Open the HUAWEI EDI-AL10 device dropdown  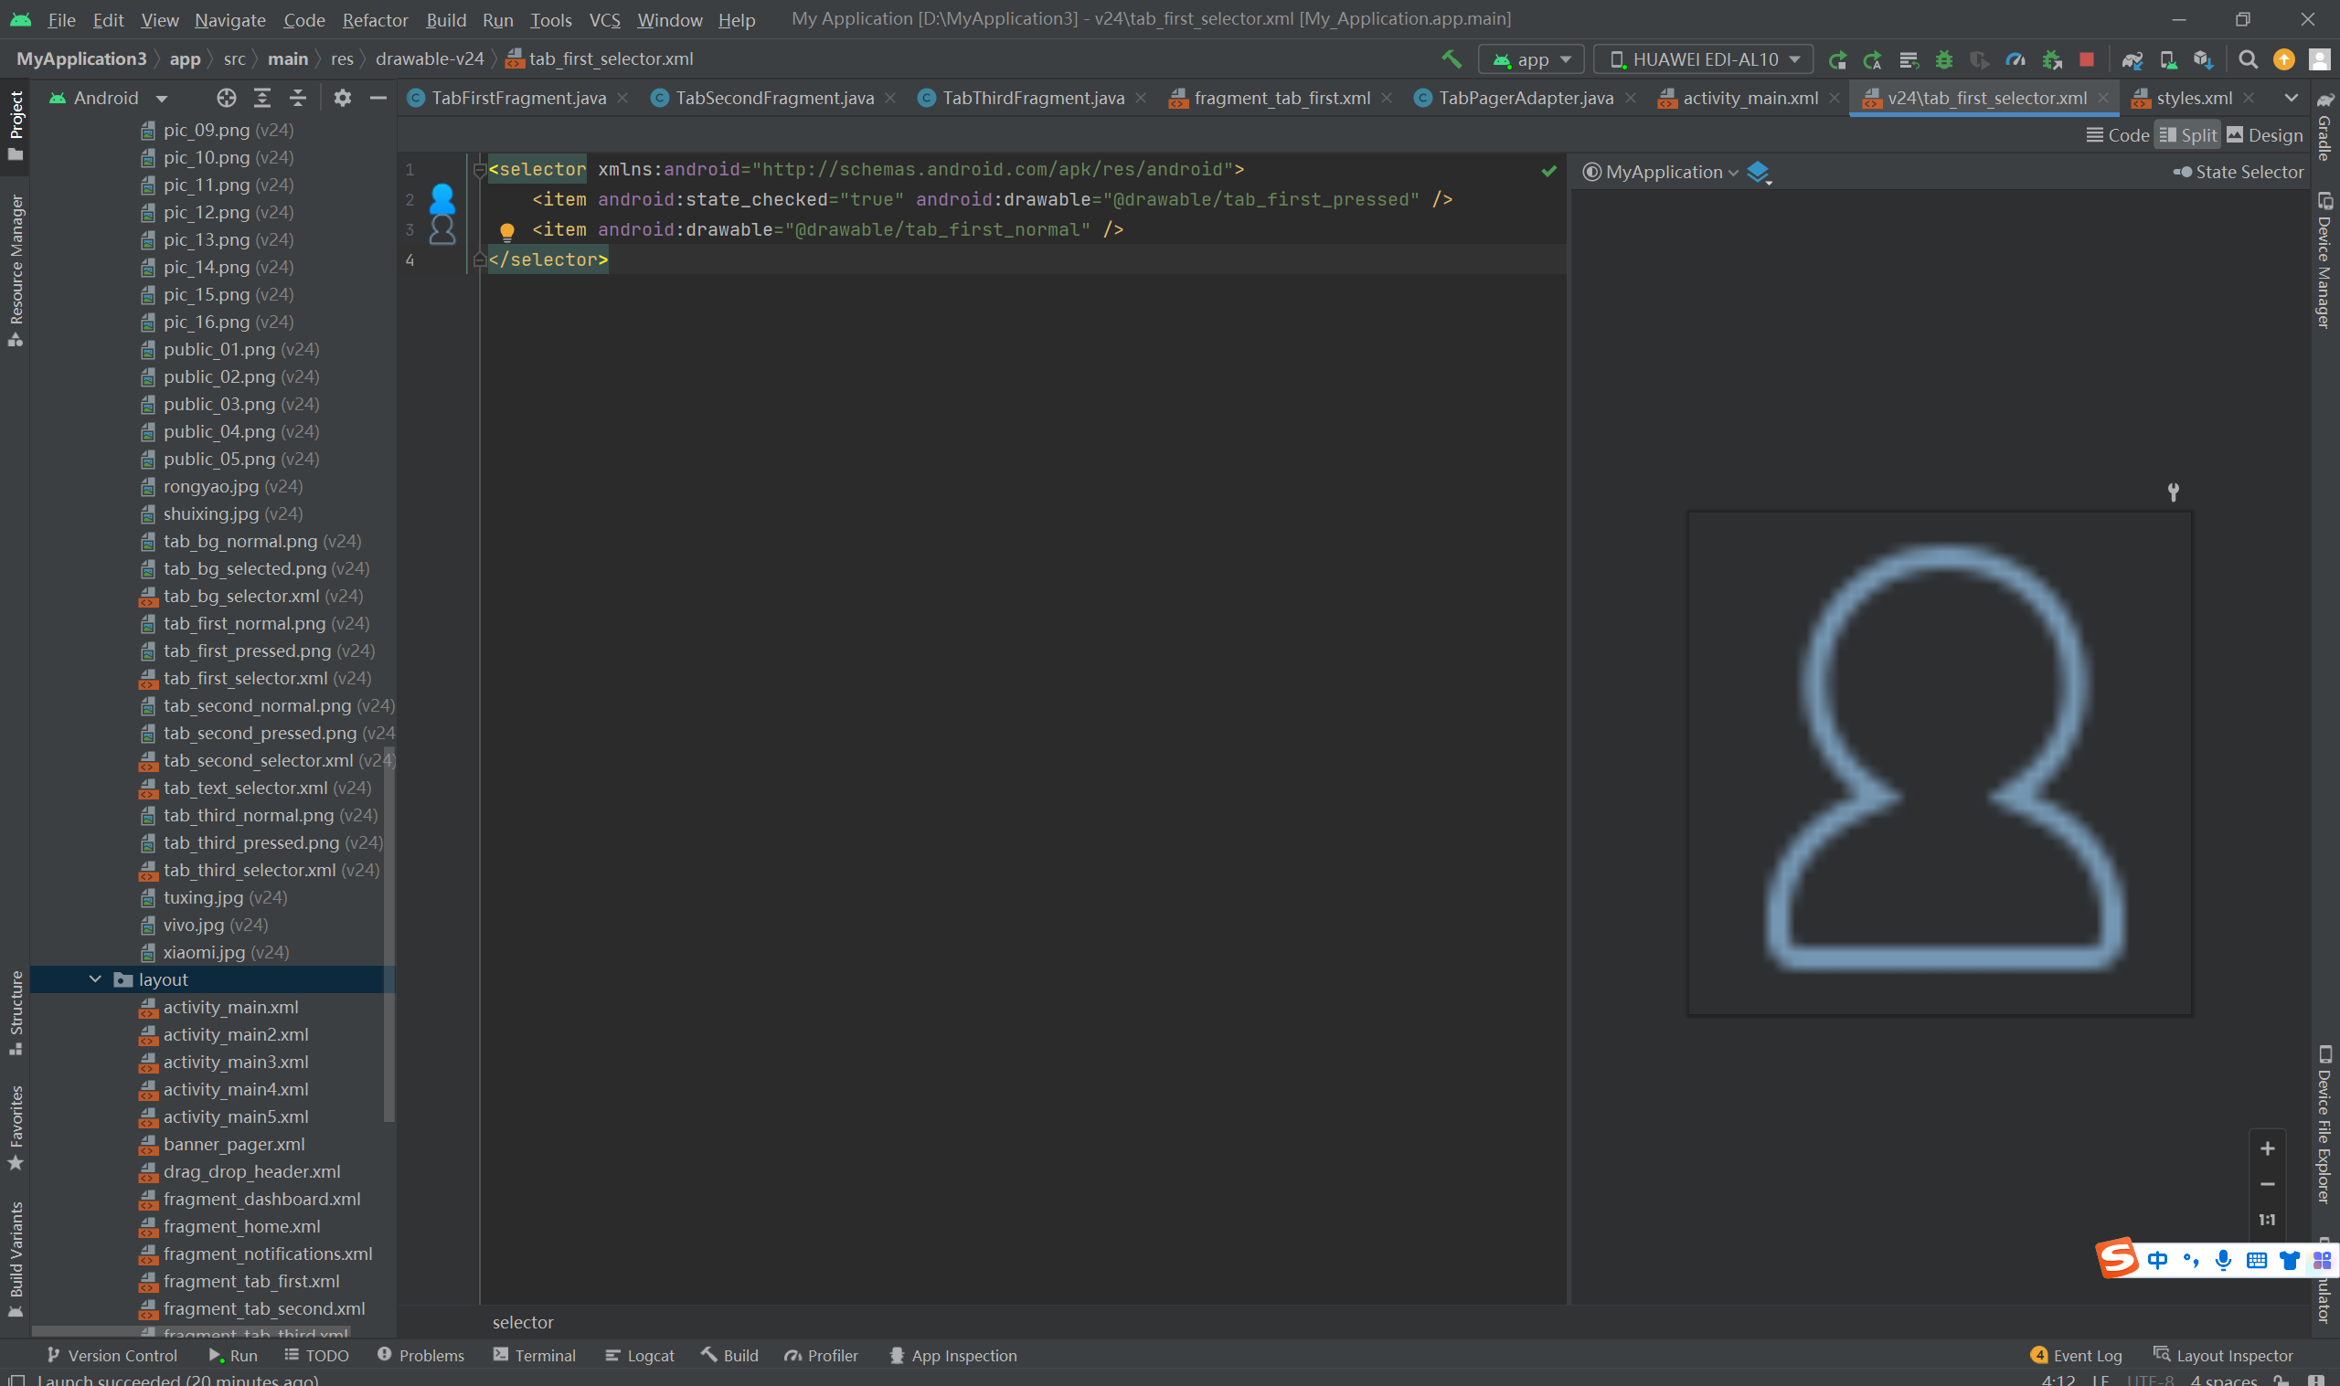pos(1704,58)
